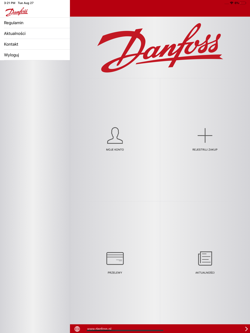
Task: Tap the PRZELEWY label
Action: pos(115,273)
